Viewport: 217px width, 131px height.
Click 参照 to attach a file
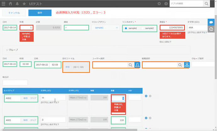pyautogui.click(x=68, y=67)
